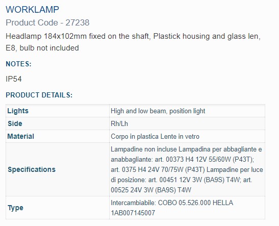Click the E8, bulb not included text

click(42, 48)
